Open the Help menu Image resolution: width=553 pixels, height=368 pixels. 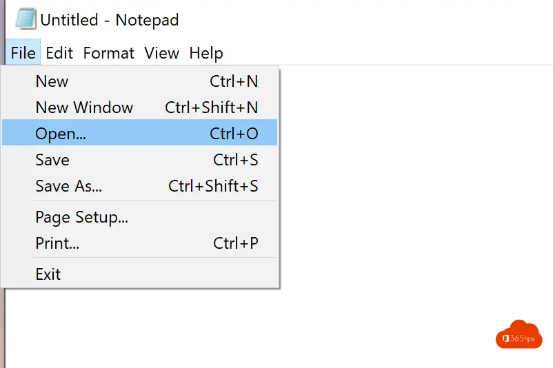click(x=206, y=53)
